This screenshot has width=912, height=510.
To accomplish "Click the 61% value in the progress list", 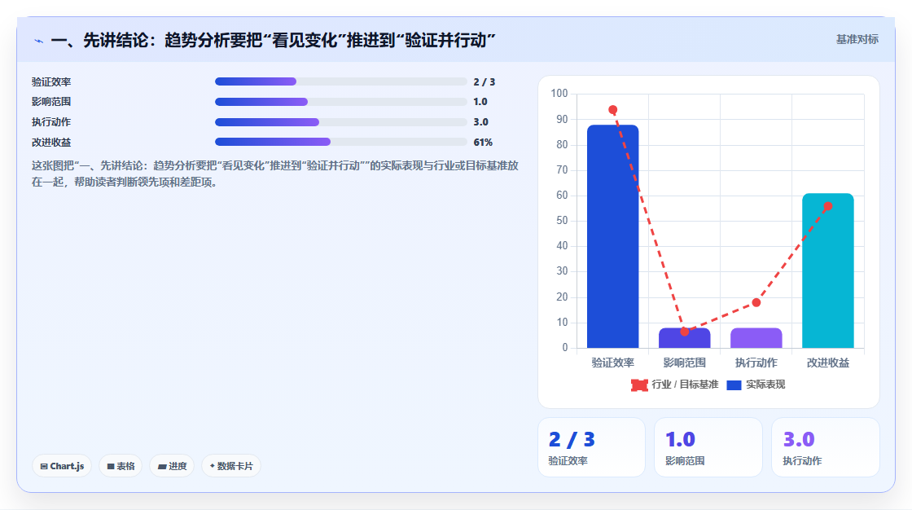I will 483,143.
